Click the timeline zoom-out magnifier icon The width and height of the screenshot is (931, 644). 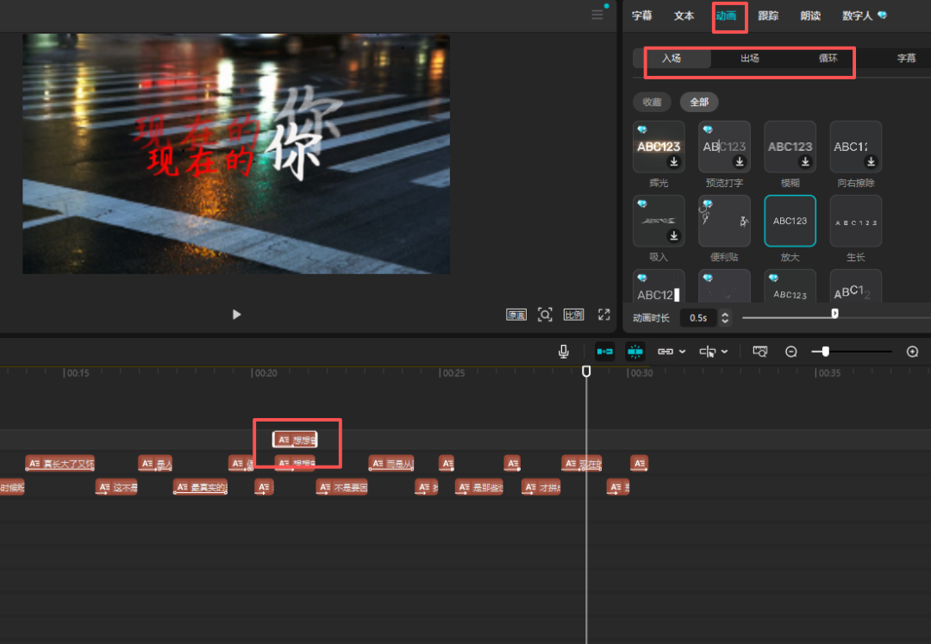tap(790, 352)
